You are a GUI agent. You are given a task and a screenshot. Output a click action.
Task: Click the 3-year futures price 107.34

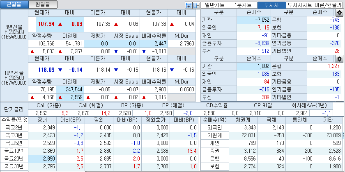(x=46, y=24)
